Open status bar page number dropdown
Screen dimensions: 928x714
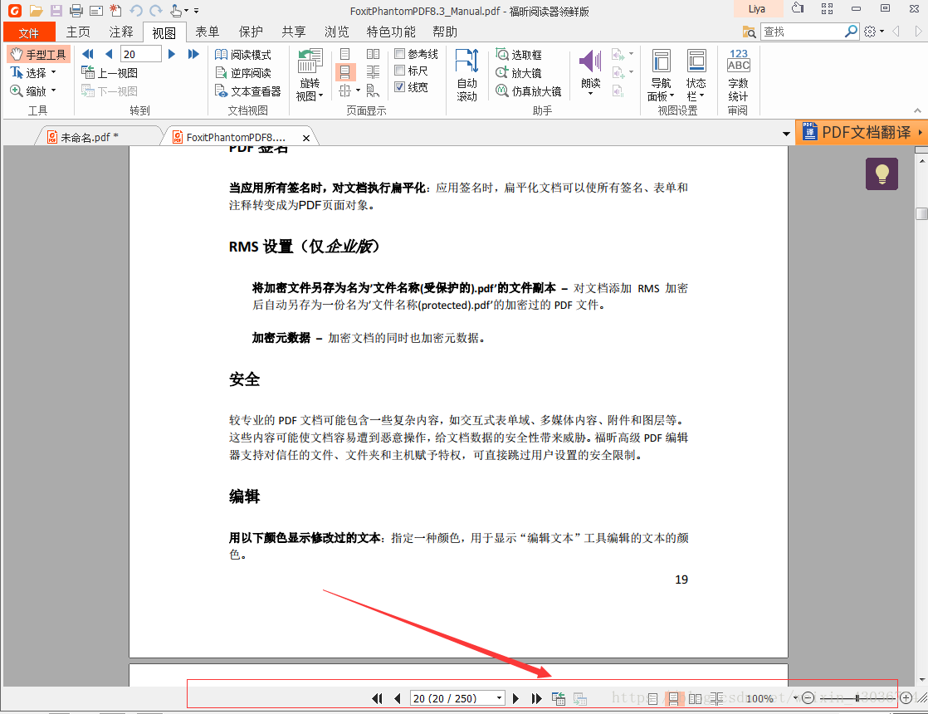pyautogui.click(x=499, y=698)
